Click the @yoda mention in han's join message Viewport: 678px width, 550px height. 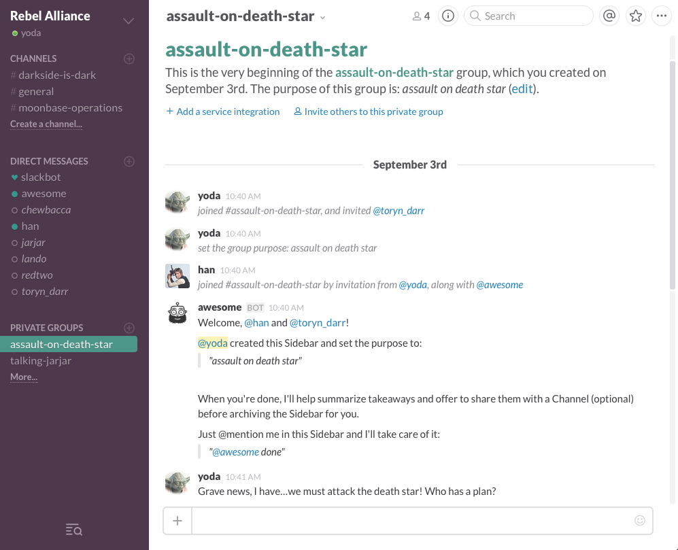(413, 285)
